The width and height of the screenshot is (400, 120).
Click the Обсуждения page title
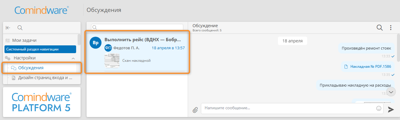point(104,10)
